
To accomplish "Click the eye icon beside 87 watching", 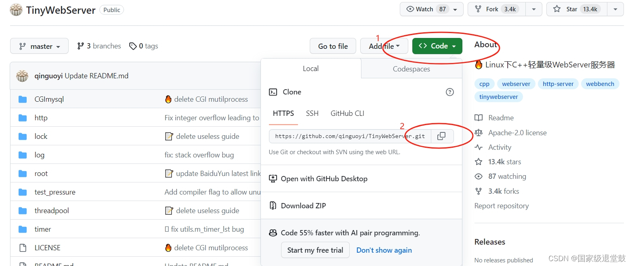I will (x=479, y=176).
